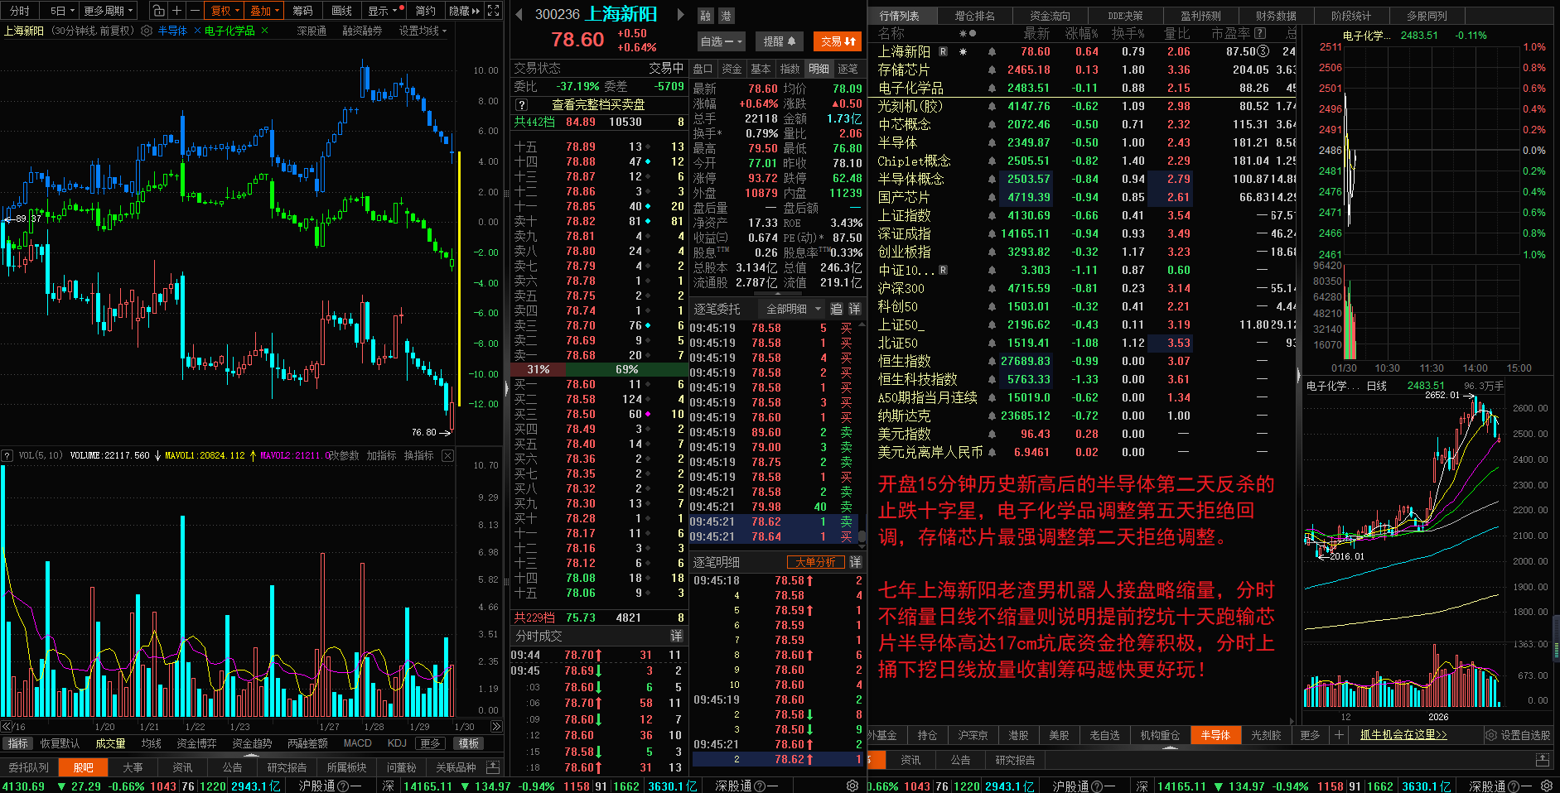Viewport: 1560px width, 793px height.
Task: Click alert bell for 光刻机(胶) row
Action: point(992,107)
